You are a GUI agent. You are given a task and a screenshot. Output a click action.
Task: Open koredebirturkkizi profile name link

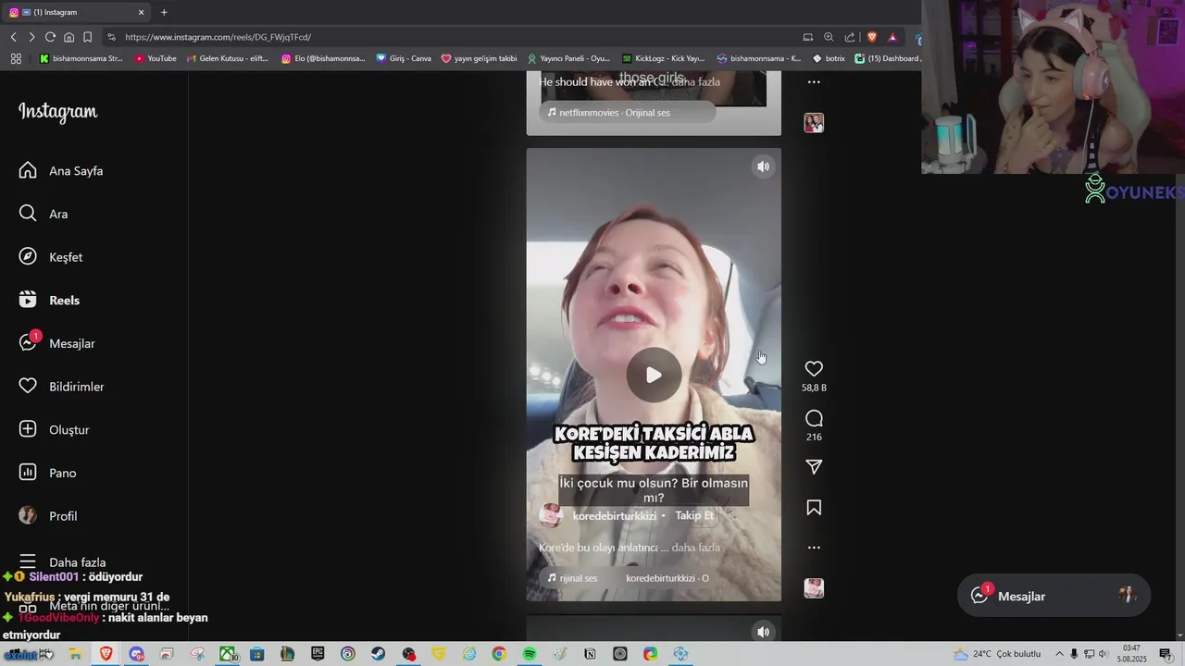pyautogui.click(x=614, y=516)
